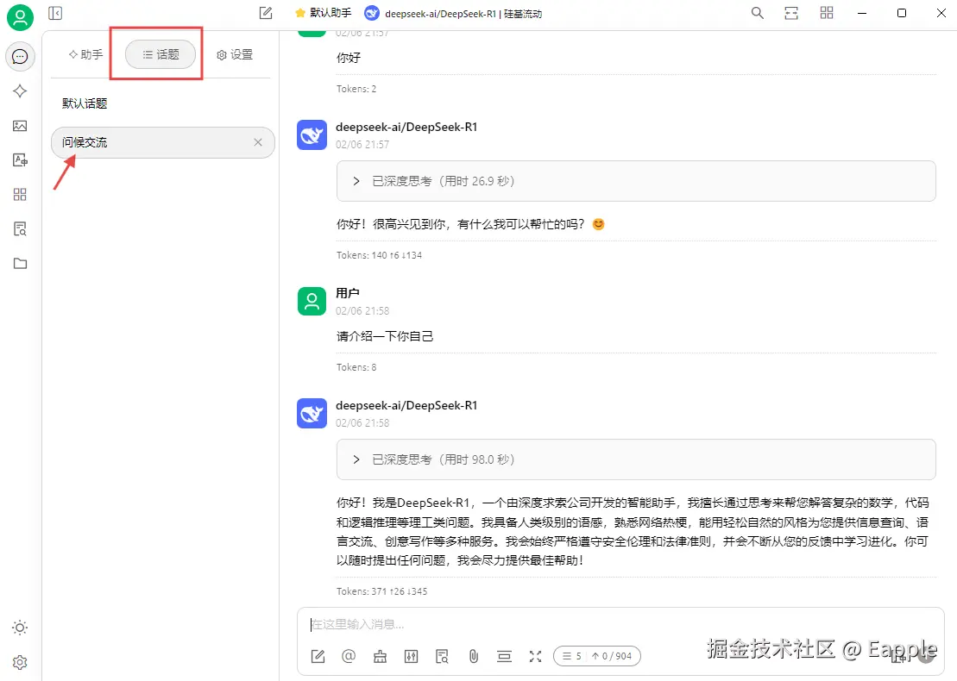Click the 你好 user message text

click(349, 58)
